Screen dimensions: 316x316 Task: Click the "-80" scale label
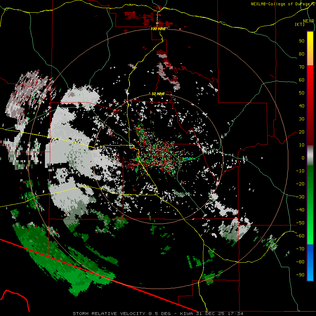(x=300, y=262)
